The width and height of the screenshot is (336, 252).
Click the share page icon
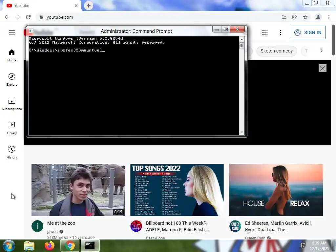[295, 17]
